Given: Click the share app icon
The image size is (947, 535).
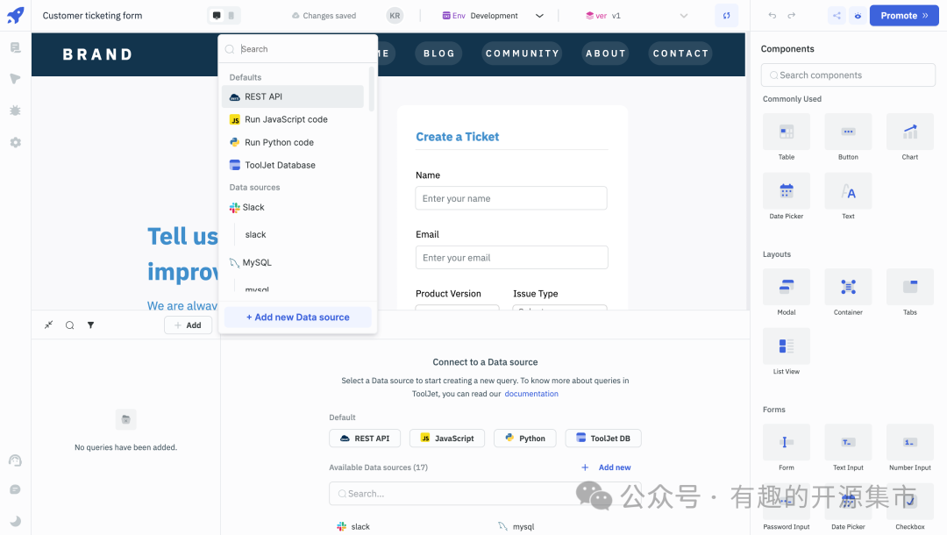Looking at the screenshot, I should coord(837,16).
